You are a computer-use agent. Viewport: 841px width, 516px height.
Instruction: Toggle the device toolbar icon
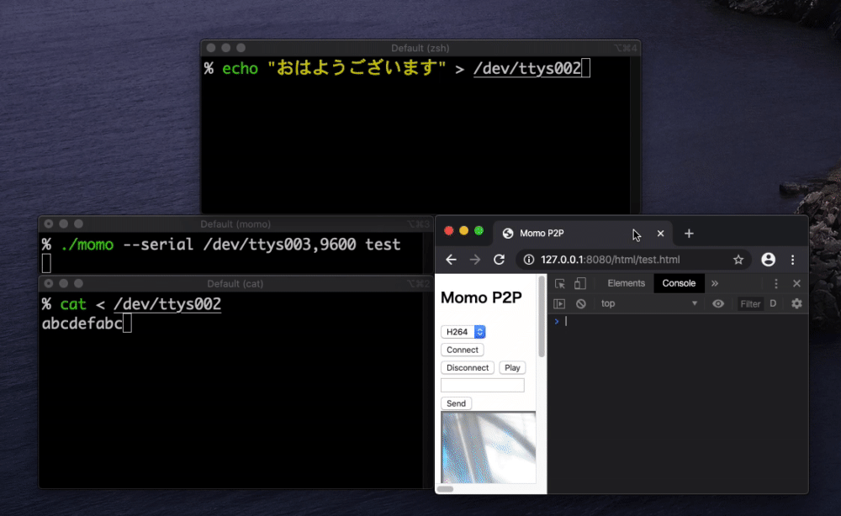click(579, 283)
